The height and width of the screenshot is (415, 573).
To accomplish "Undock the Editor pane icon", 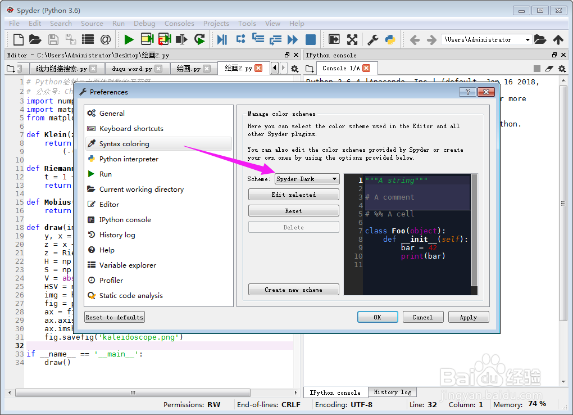I will pos(287,55).
